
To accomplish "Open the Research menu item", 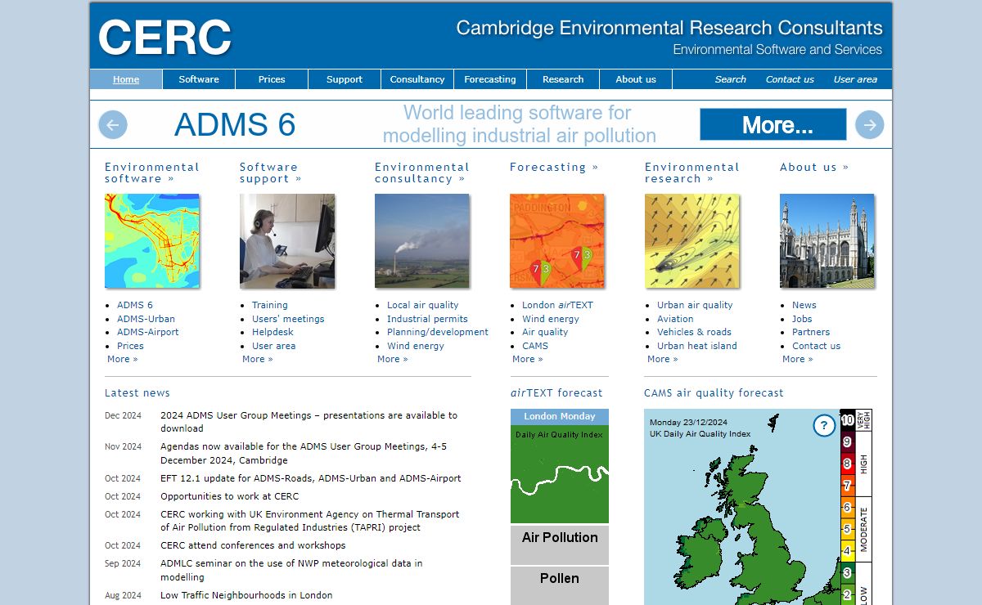I will tap(563, 79).
